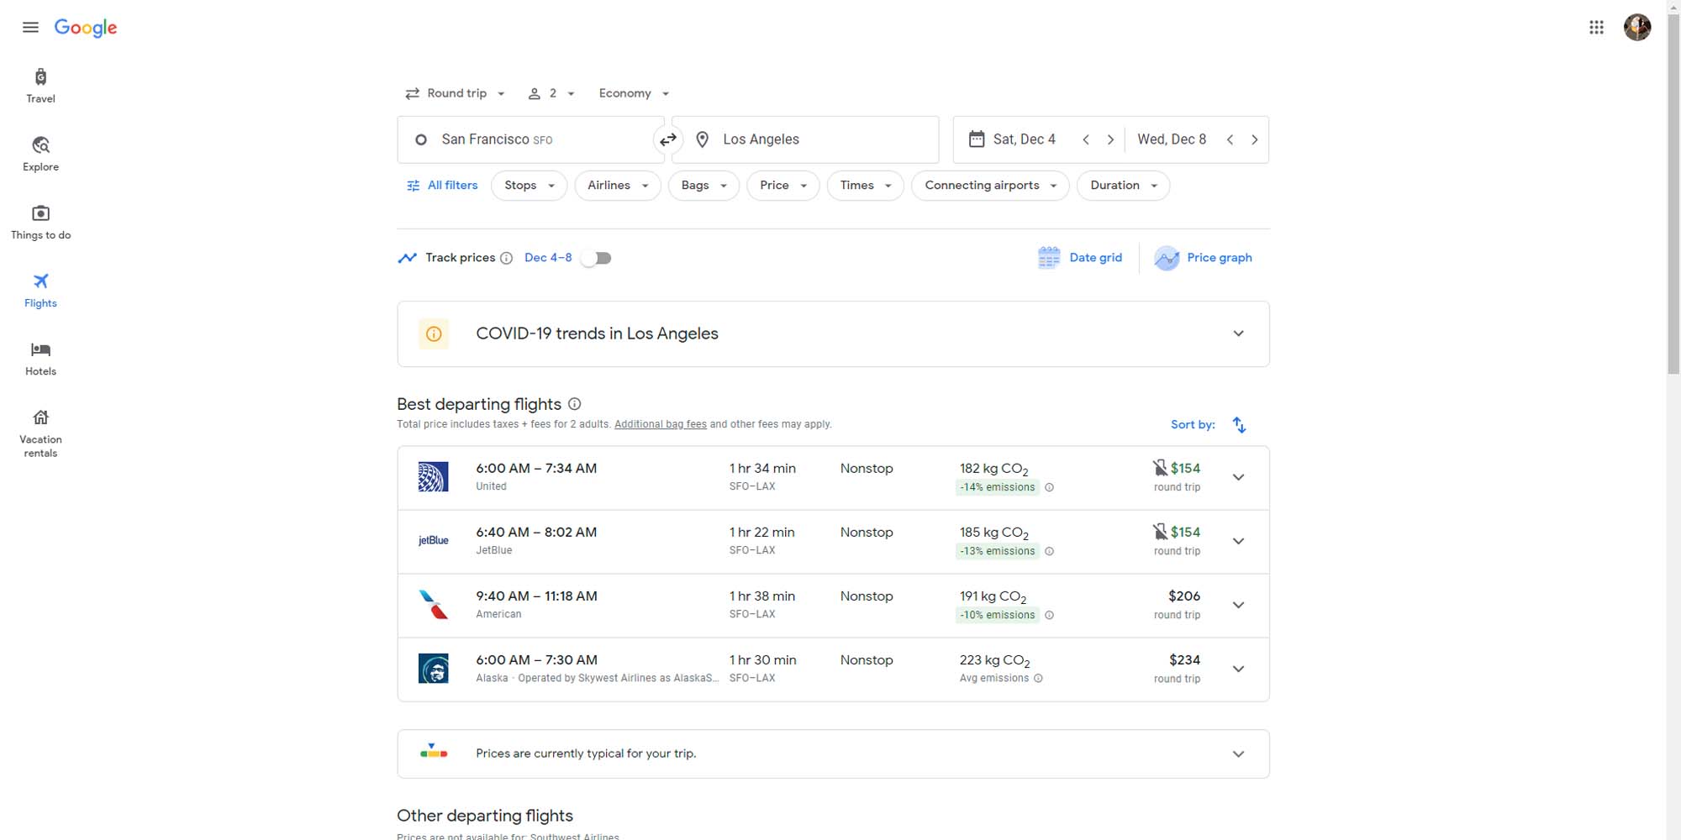Go to Vacation rentals
This screenshot has height=840, width=1681.
[40, 432]
